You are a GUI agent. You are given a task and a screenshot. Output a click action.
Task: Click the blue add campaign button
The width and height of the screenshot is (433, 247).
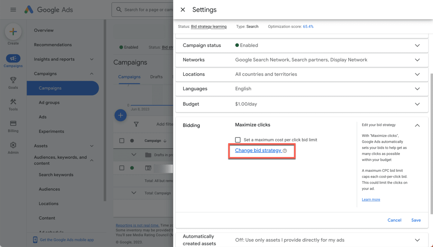point(121,115)
